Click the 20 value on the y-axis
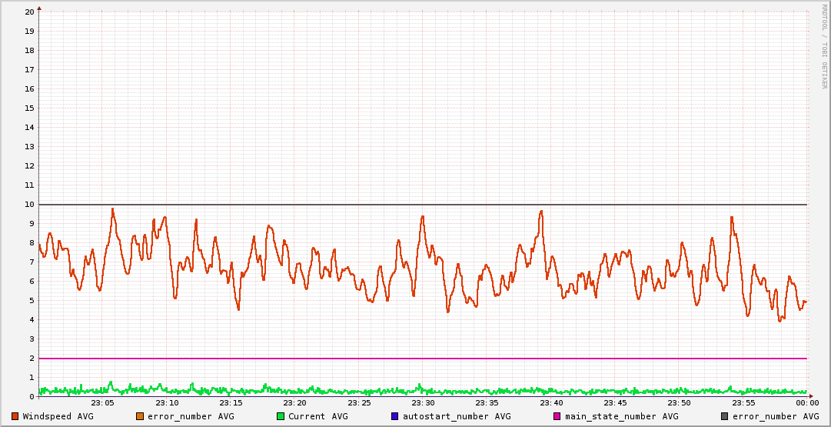This screenshot has height=427, width=831. click(x=29, y=12)
